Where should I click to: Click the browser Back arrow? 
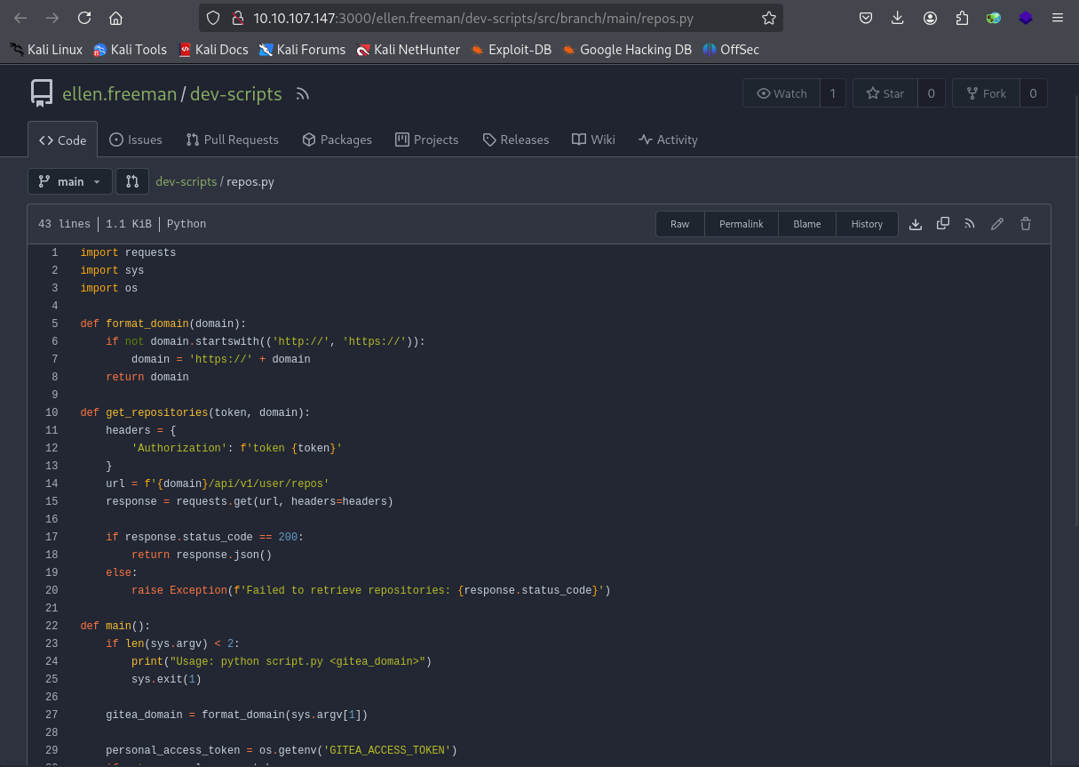(20, 18)
